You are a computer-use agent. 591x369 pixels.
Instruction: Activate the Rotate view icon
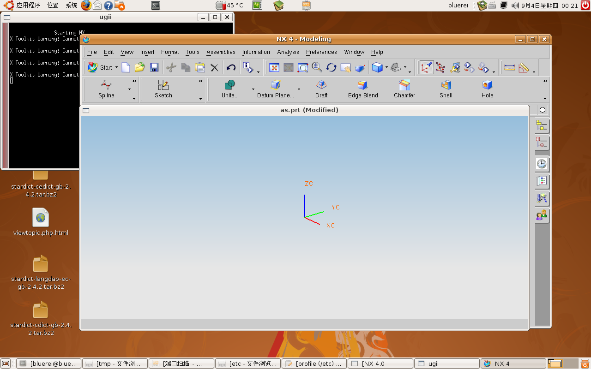coord(332,67)
